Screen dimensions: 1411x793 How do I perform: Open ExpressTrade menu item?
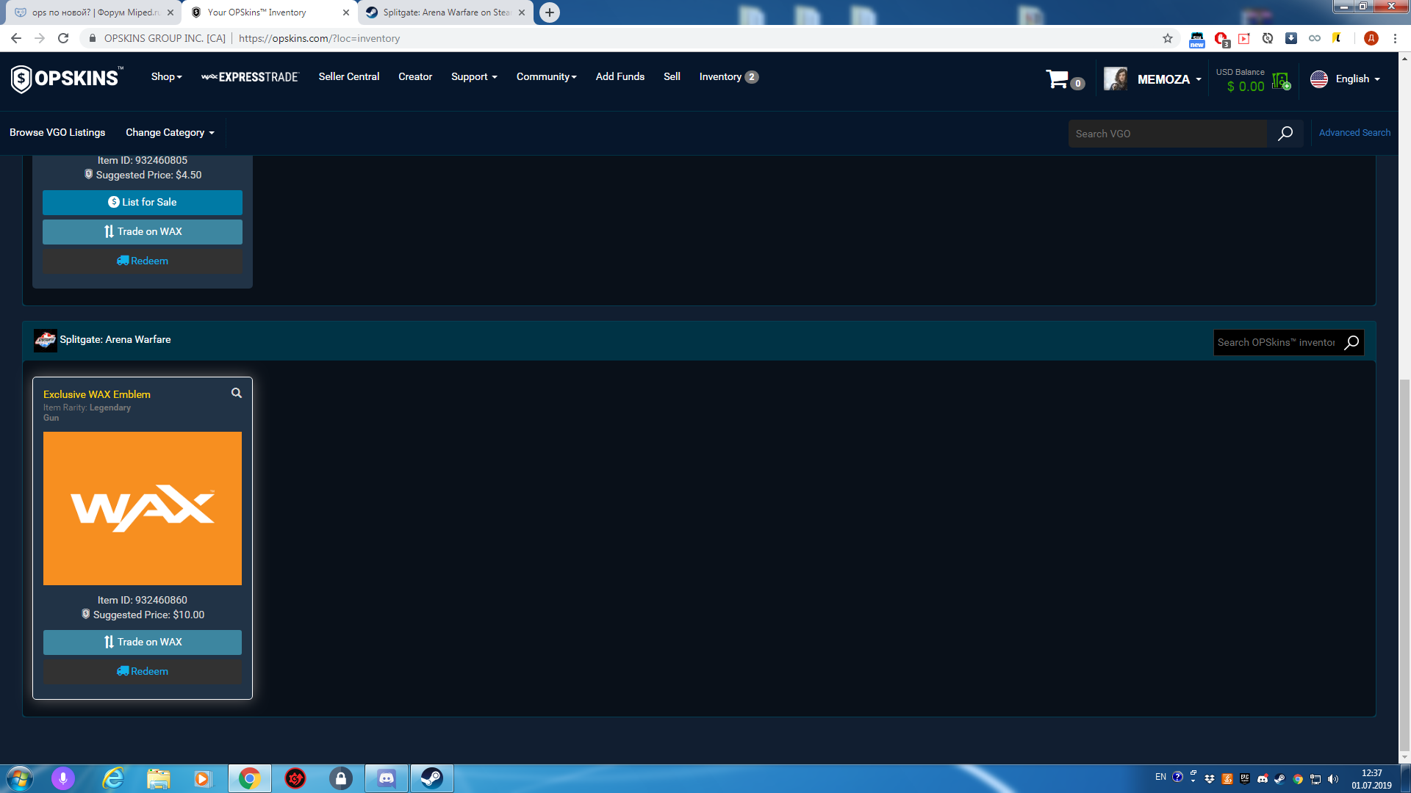point(250,77)
